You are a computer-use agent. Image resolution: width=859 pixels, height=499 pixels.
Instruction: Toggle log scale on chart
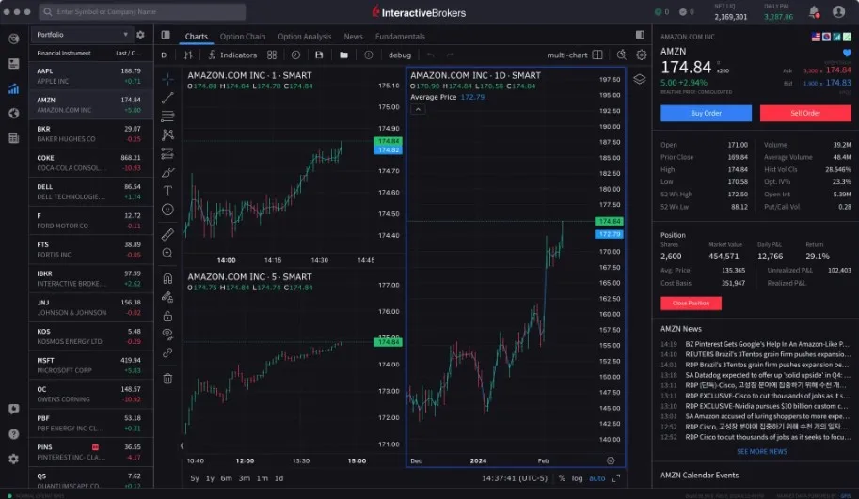point(577,478)
